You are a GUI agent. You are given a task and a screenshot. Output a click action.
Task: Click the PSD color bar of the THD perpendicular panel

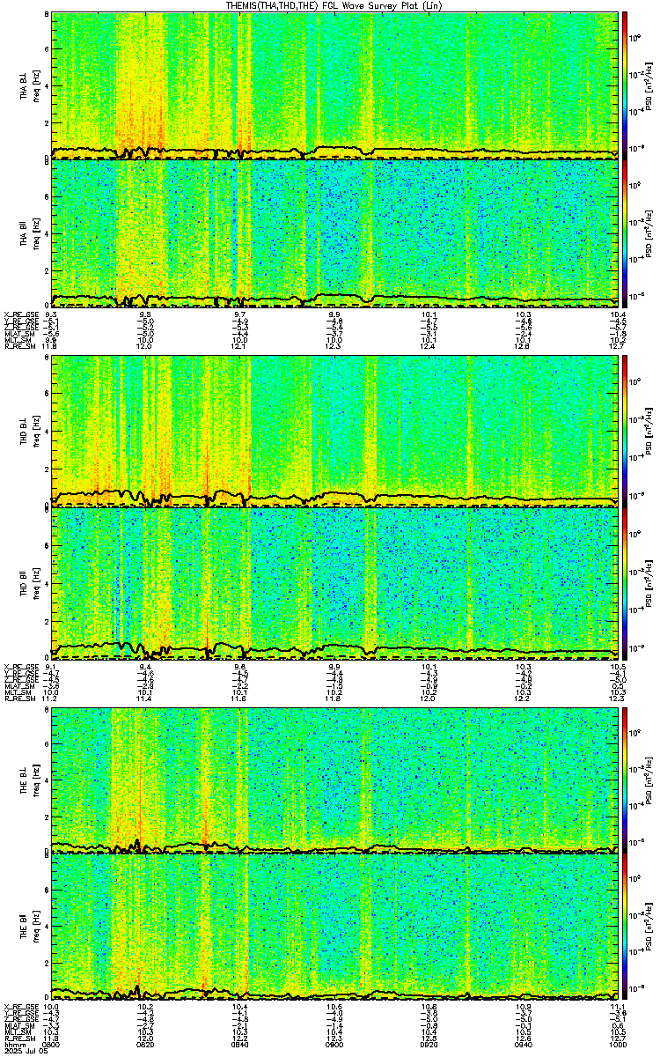tap(626, 432)
